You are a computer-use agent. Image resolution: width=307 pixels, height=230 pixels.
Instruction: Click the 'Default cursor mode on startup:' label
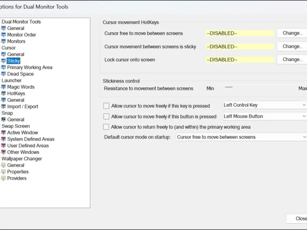137,137
